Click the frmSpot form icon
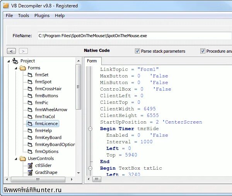This screenshot has width=232, height=196. (x=30, y=82)
